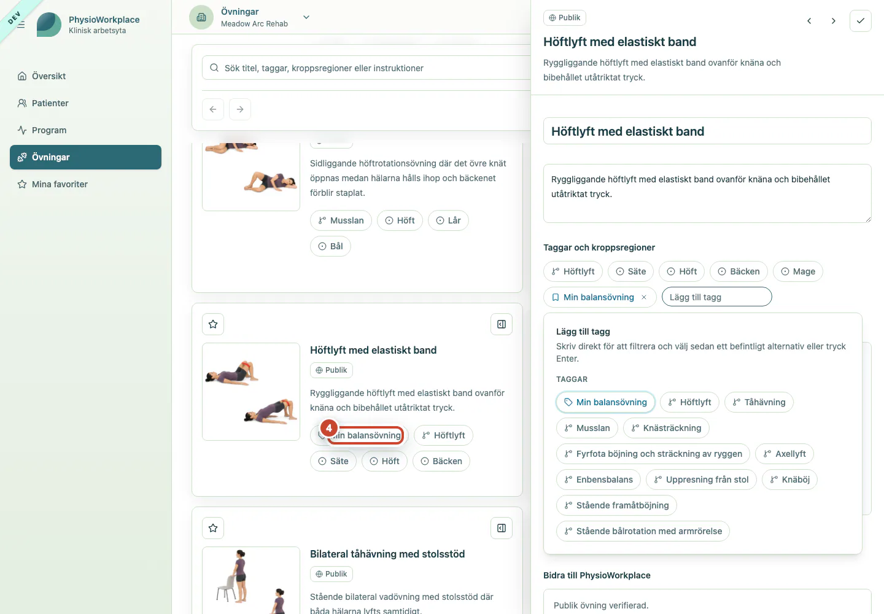Edit the exercise title field

707,131
